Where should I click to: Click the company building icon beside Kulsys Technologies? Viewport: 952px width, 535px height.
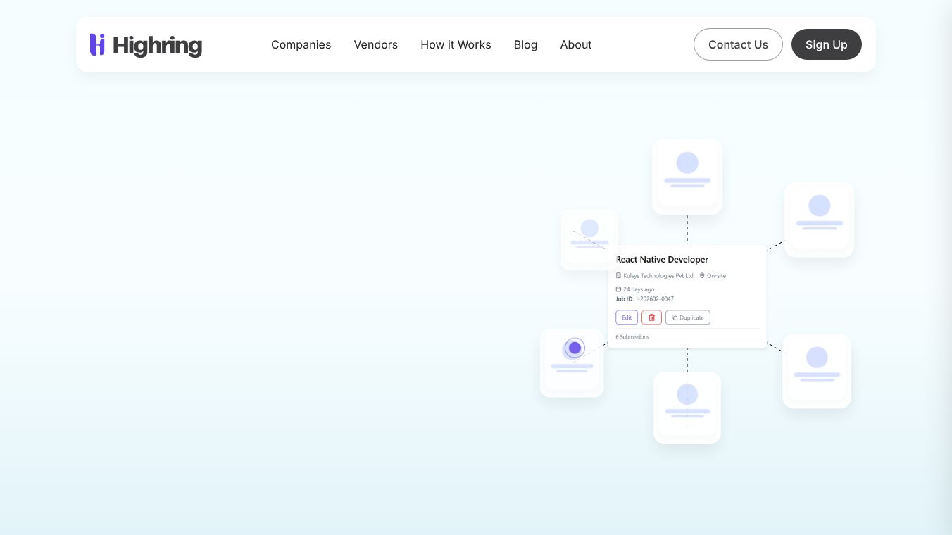click(619, 276)
